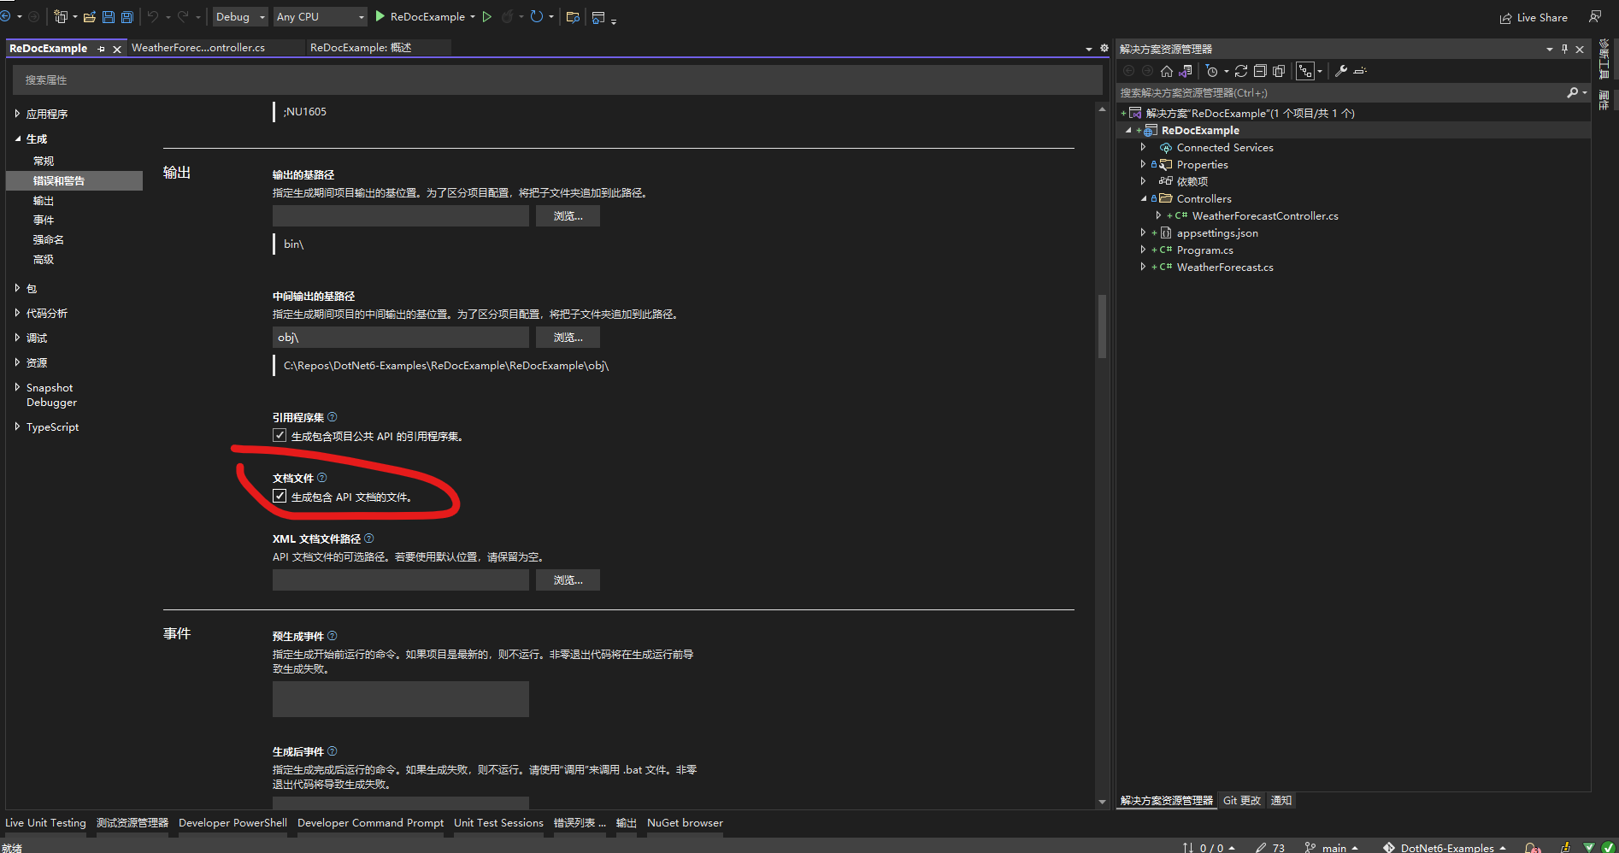Image resolution: width=1619 pixels, height=853 pixels.
Task: Open Solution Explorer home view icon
Action: click(x=1166, y=71)
